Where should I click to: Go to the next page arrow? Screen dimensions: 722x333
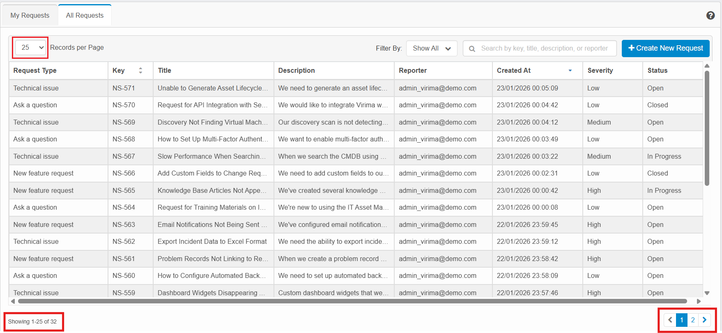(x=704, y=320)
